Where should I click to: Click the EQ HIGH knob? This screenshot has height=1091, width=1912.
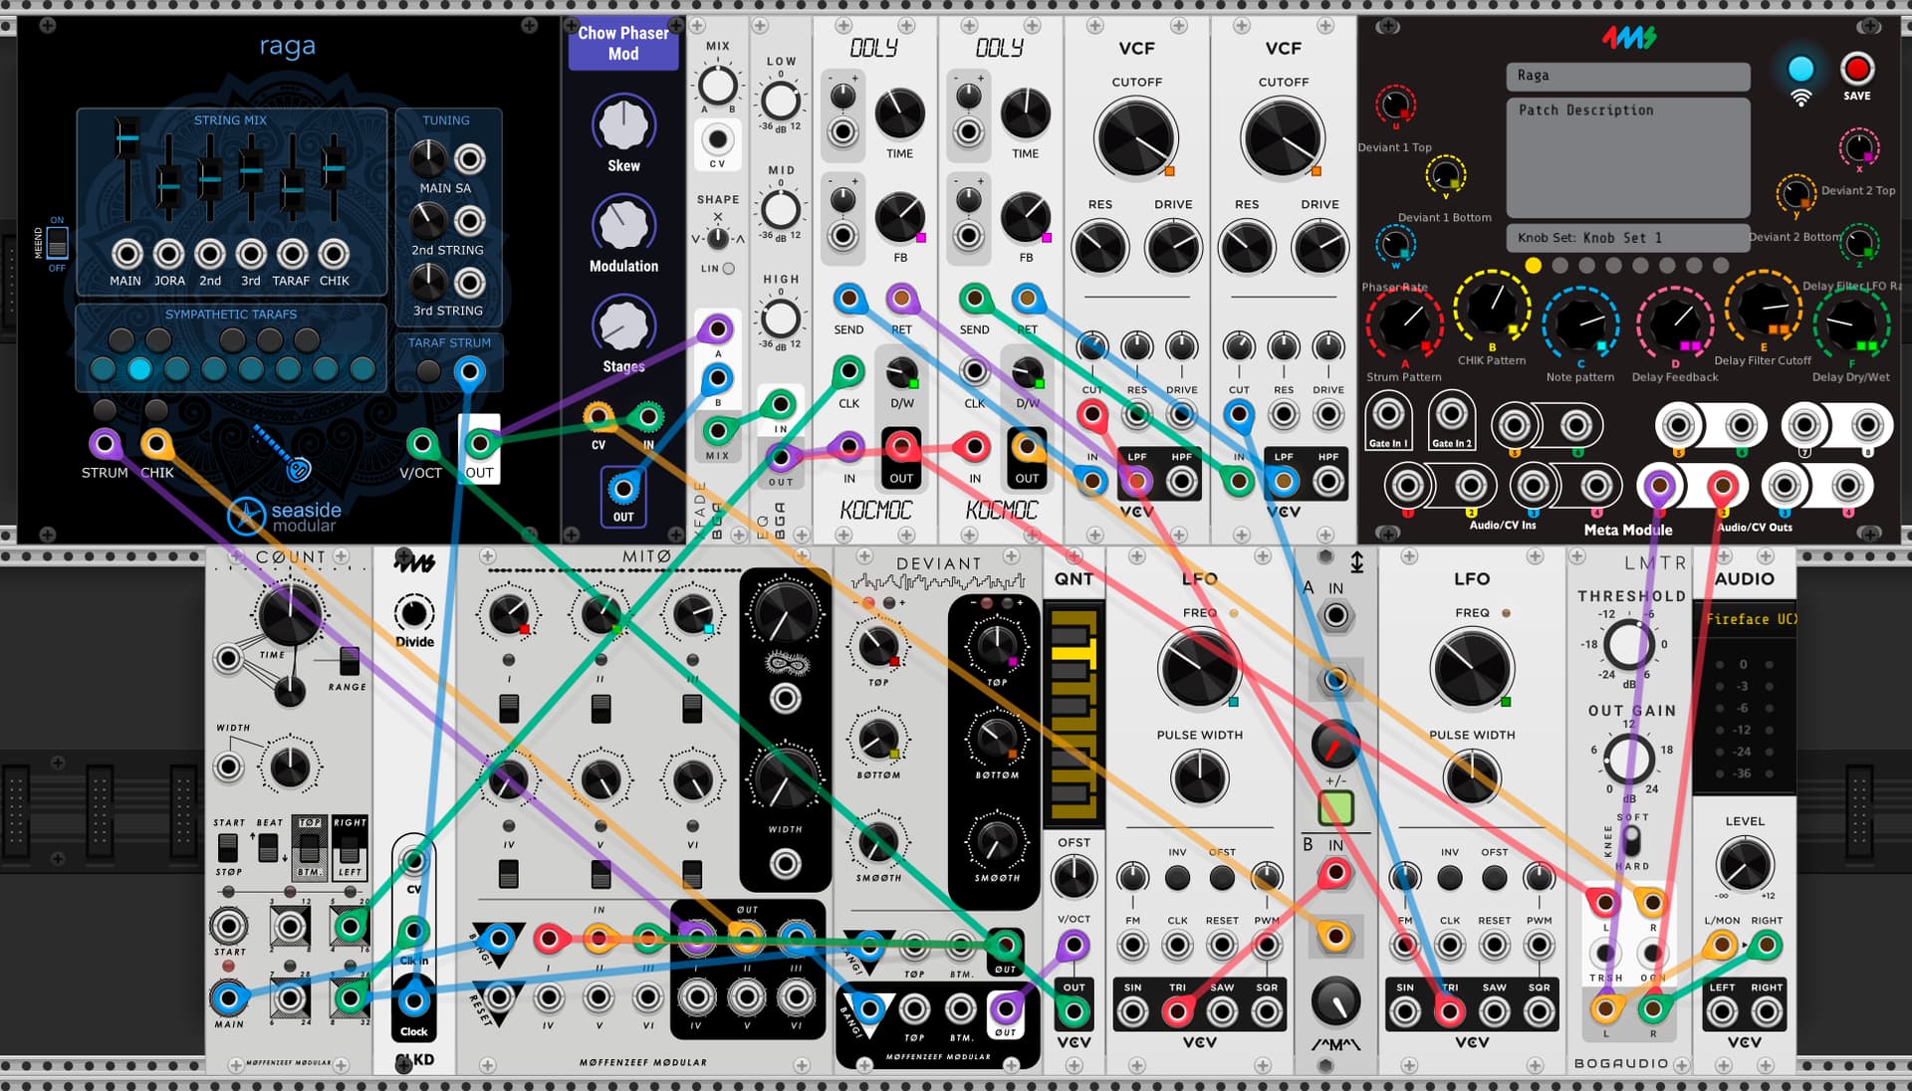click(781, 319)
